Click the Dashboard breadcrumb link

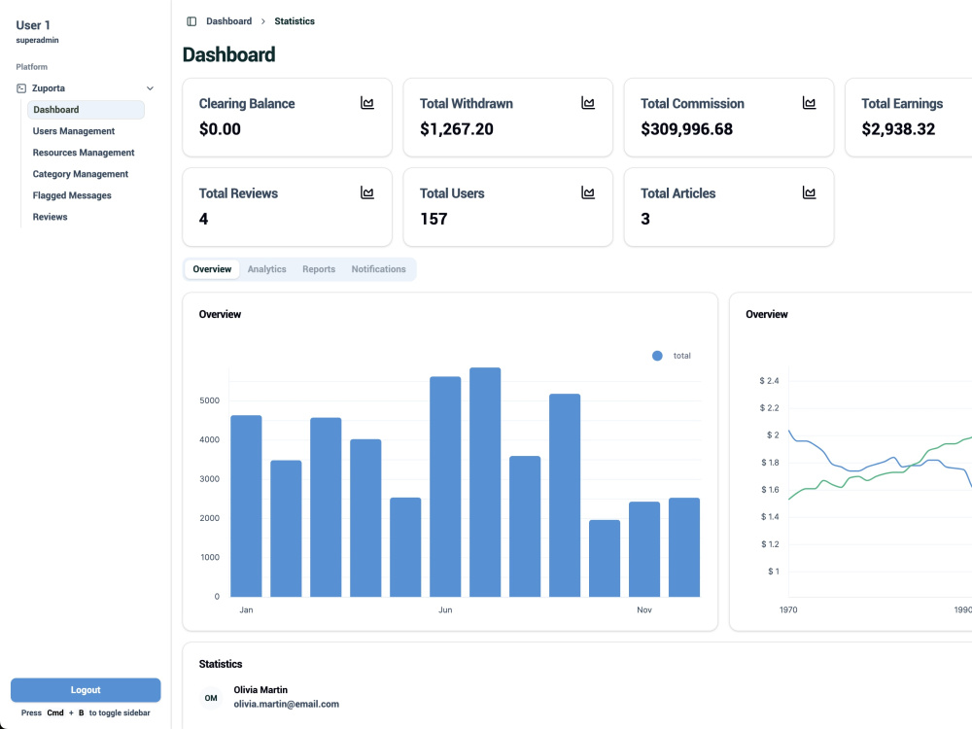[x=228, y=21]
